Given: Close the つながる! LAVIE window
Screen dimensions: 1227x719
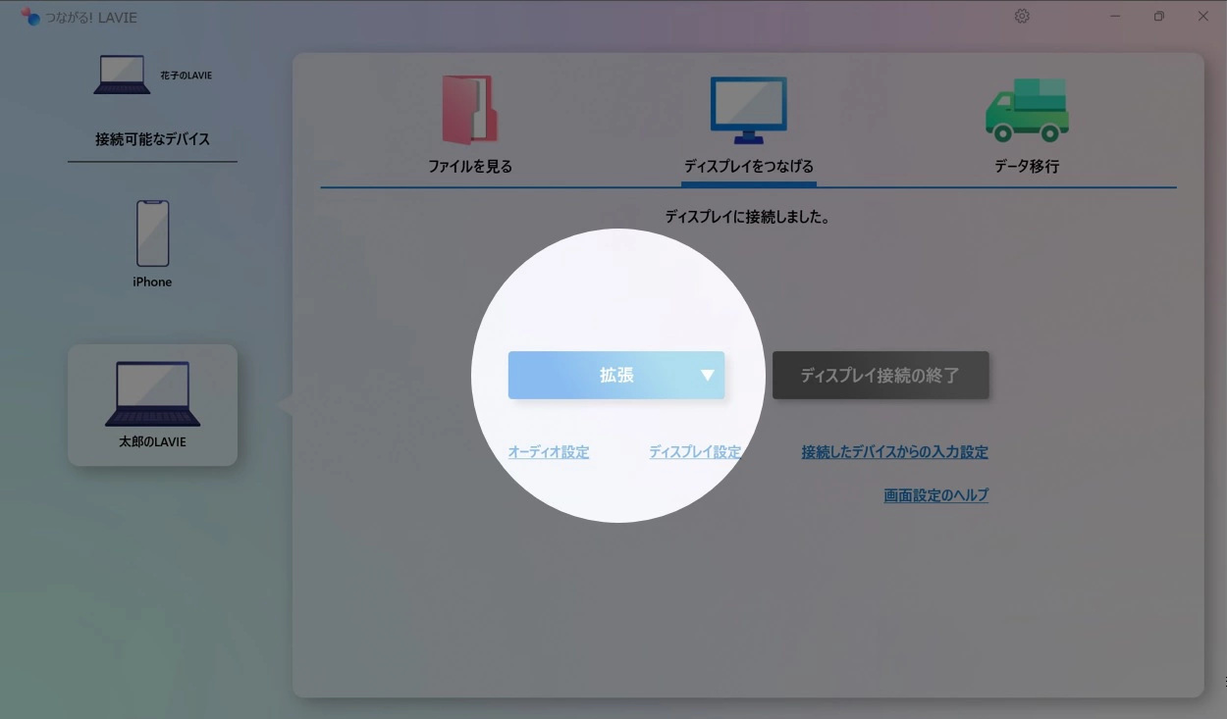Looking at the screenshot, I should (x=1203, y=17).
